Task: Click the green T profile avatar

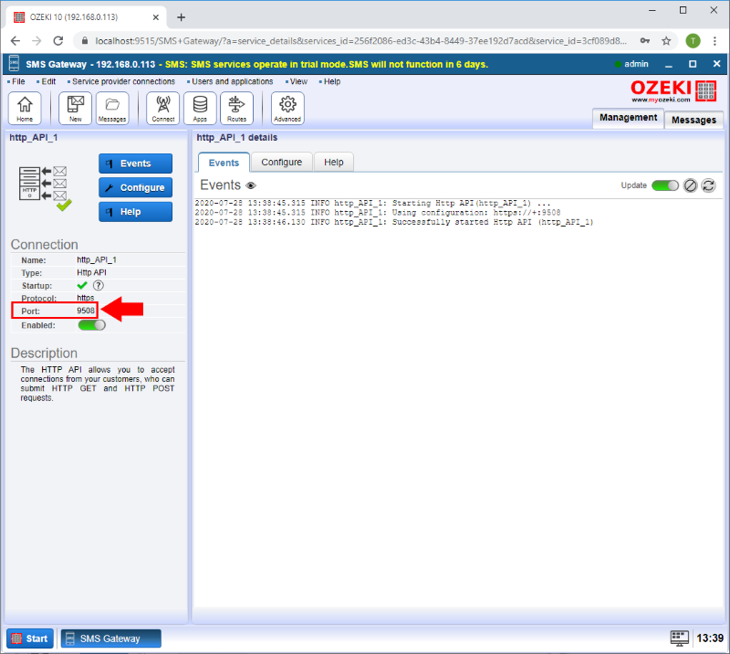Action: [x=693, y=41]
